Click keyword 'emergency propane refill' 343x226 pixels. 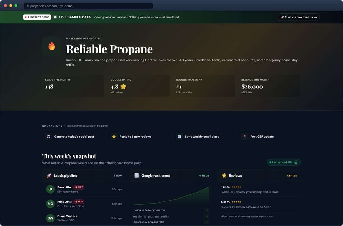[149, 222]
